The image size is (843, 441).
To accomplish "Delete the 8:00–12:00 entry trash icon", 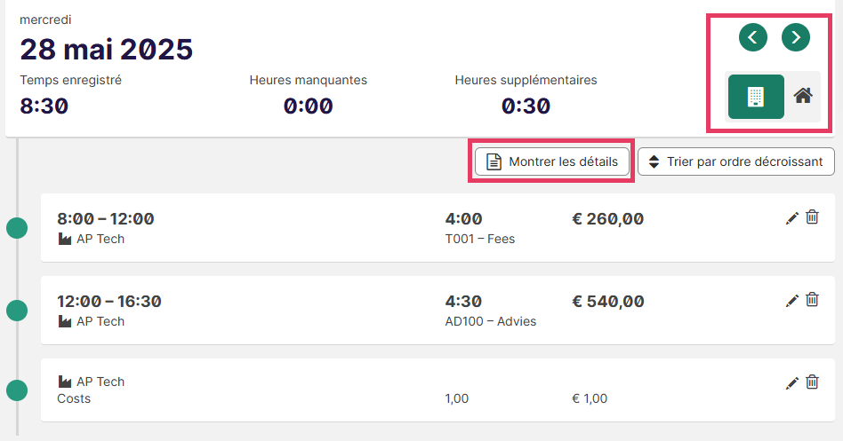I will [813, 217].
